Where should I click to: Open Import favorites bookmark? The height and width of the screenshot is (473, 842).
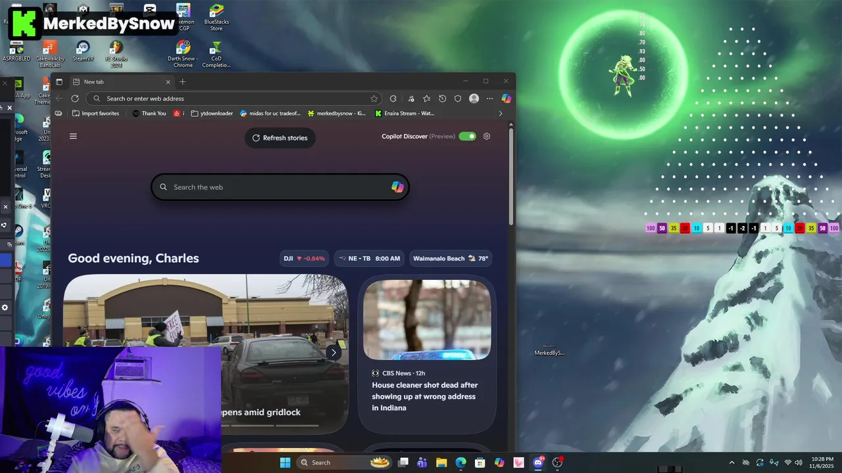[96, 113]
